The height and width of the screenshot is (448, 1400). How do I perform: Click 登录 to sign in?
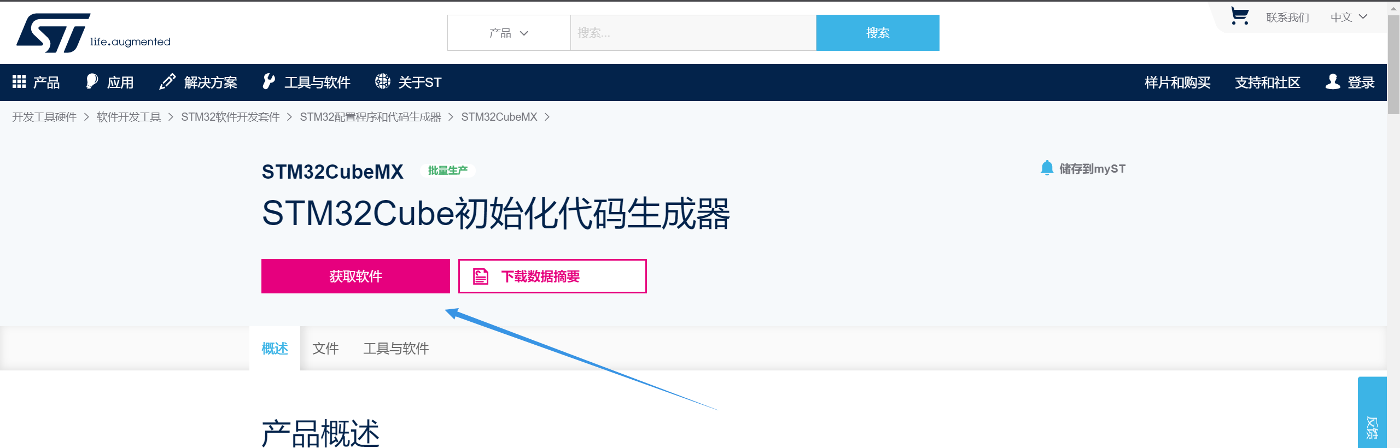(x=1361, y=82)
